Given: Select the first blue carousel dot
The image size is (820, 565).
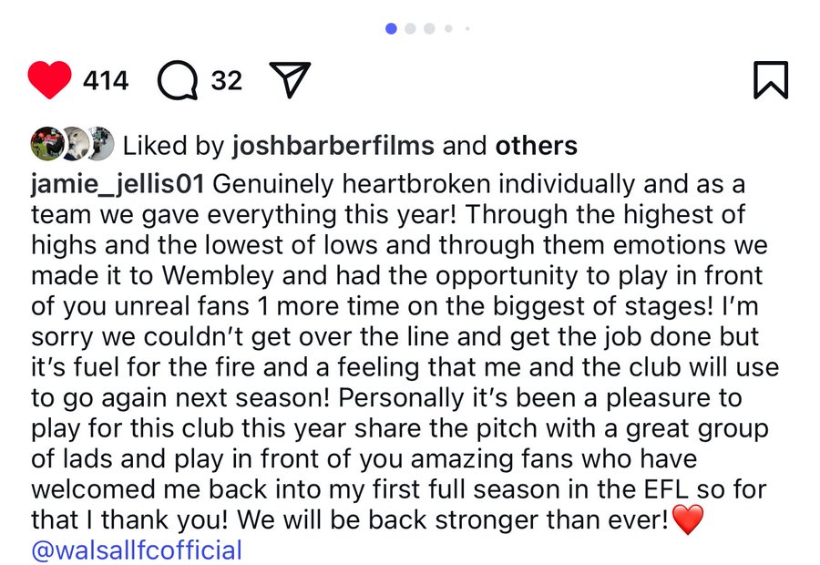Looking at the screenshot, I should [x=391, y=28].
